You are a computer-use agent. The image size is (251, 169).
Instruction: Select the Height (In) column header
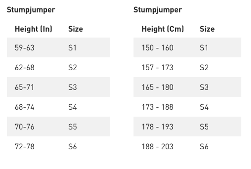click(x=33, y=29)
